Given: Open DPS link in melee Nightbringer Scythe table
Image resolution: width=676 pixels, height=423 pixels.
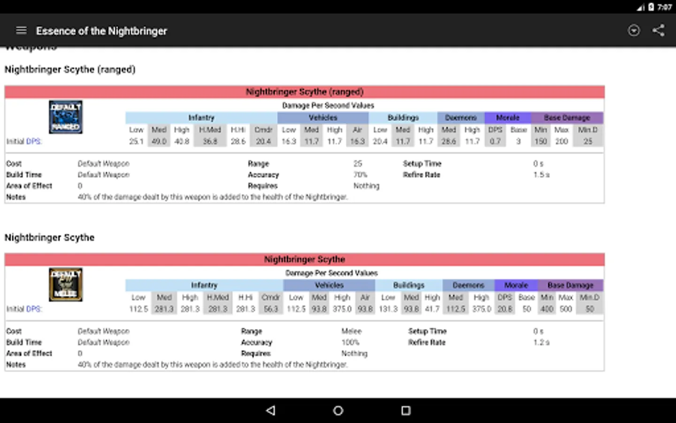Looking at the screenshot, I should click(33, 309).
